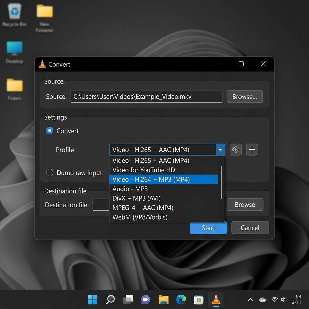Screen dimensions: 309x309
Task: Choose DivX + MP3 (AVI) profile
Action: click(163, 198)
